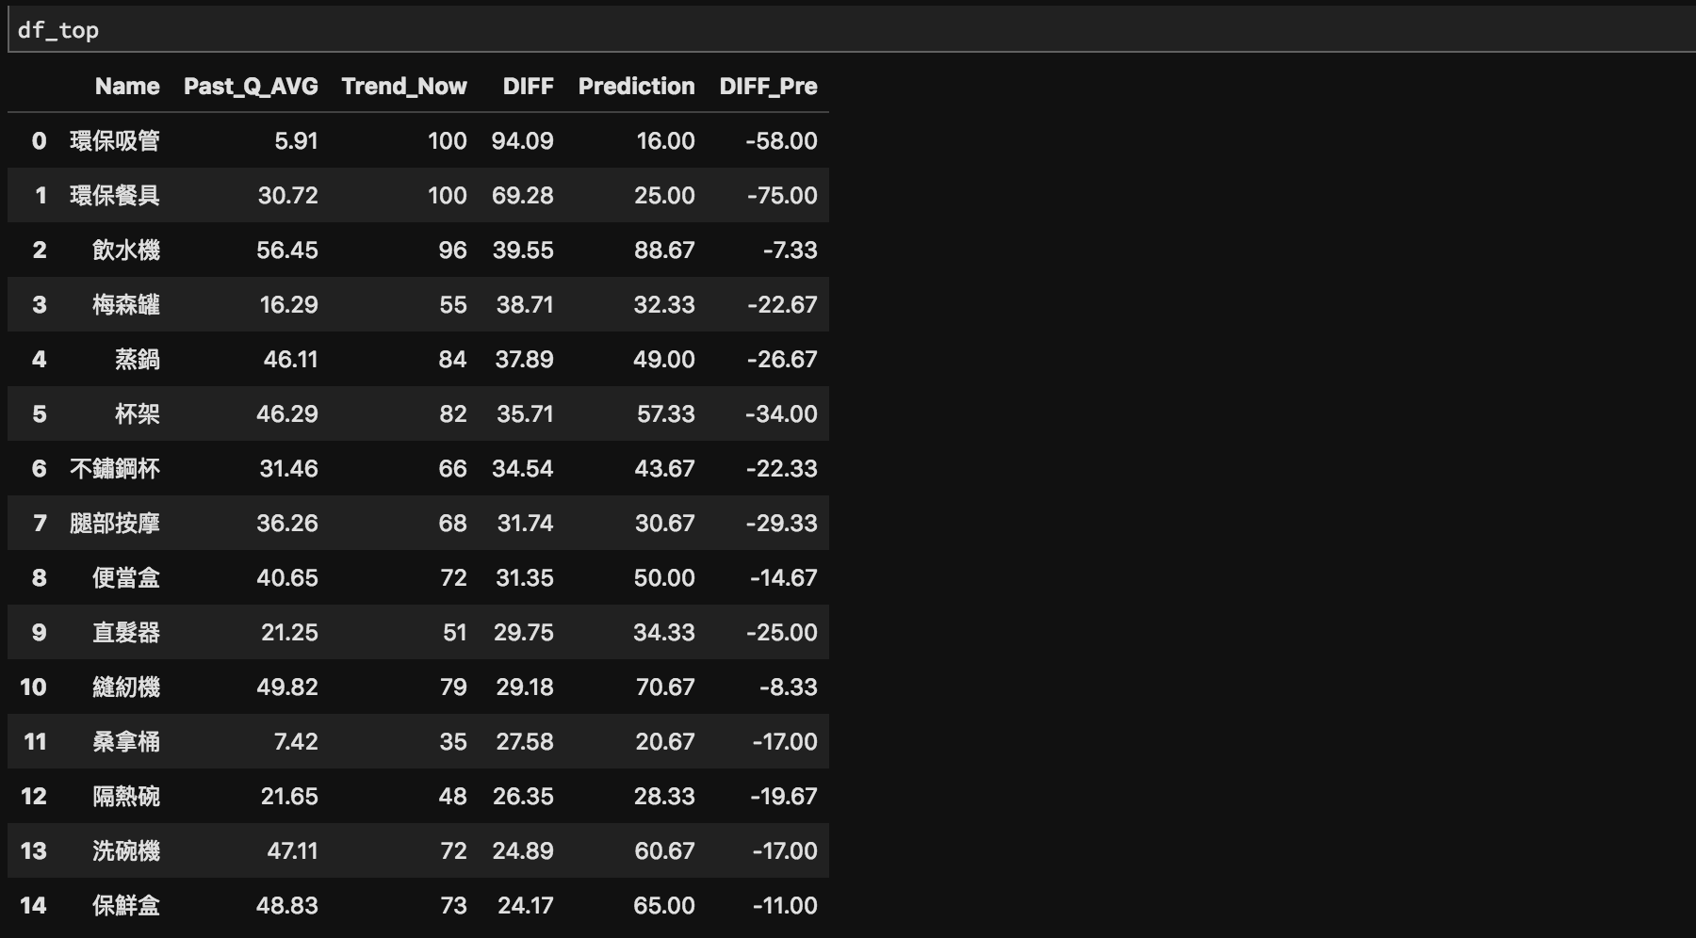Select the Name column header
Screen dimensions: 1696x938
pyautogui.click(x=127, y=87)
